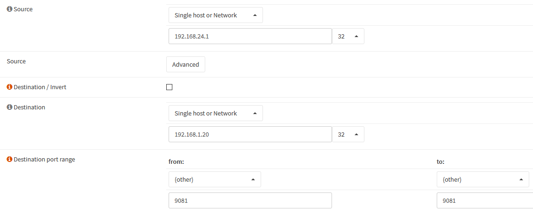The height and width of the screenshot is (215, 533).
Task: Open the "from" port (other) dropdown
Action: [215, 179]
